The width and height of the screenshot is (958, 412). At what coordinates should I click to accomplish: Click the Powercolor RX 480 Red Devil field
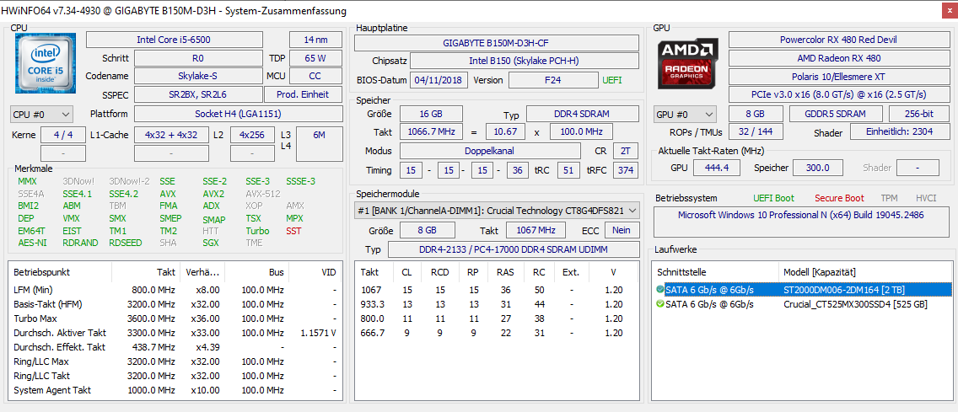(838, 40)
